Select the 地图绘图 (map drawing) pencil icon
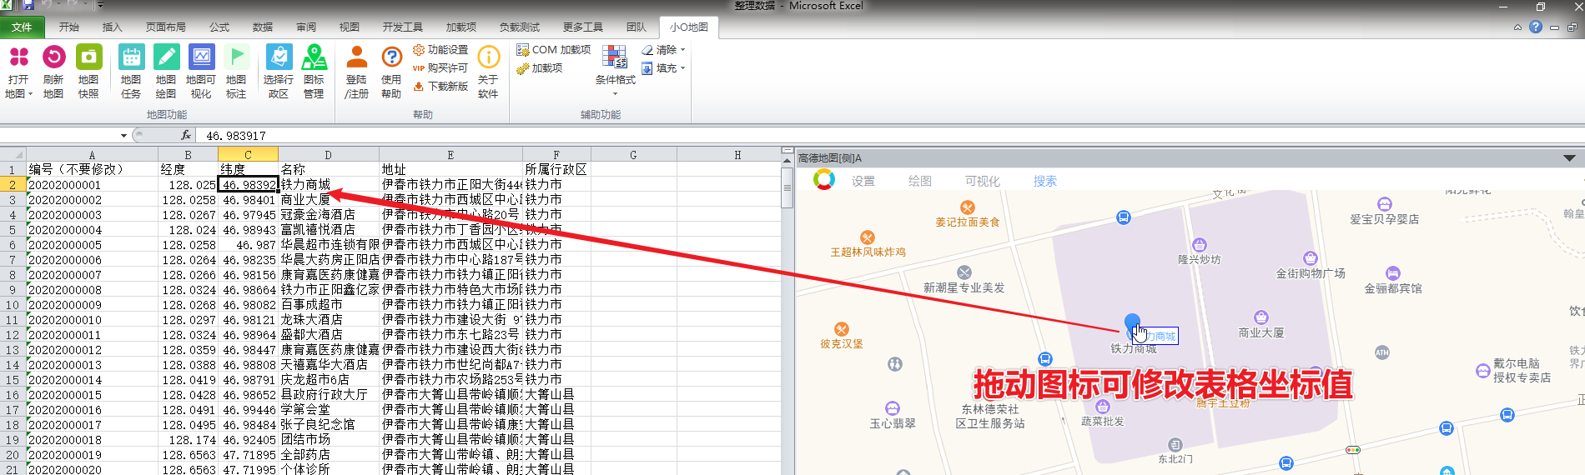This screenshot has height=475, width=1585. (166, 57)
